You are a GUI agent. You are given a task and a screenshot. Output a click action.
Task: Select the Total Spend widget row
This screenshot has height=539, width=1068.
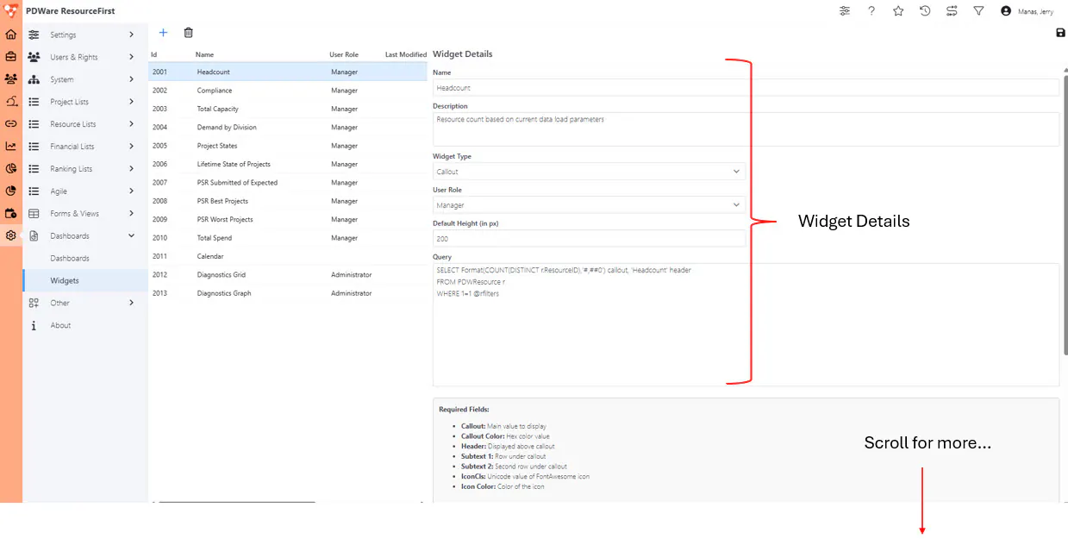(288, 238)
